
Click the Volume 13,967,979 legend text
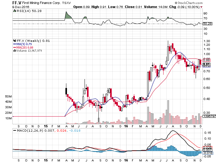click(x=29, y=51)
